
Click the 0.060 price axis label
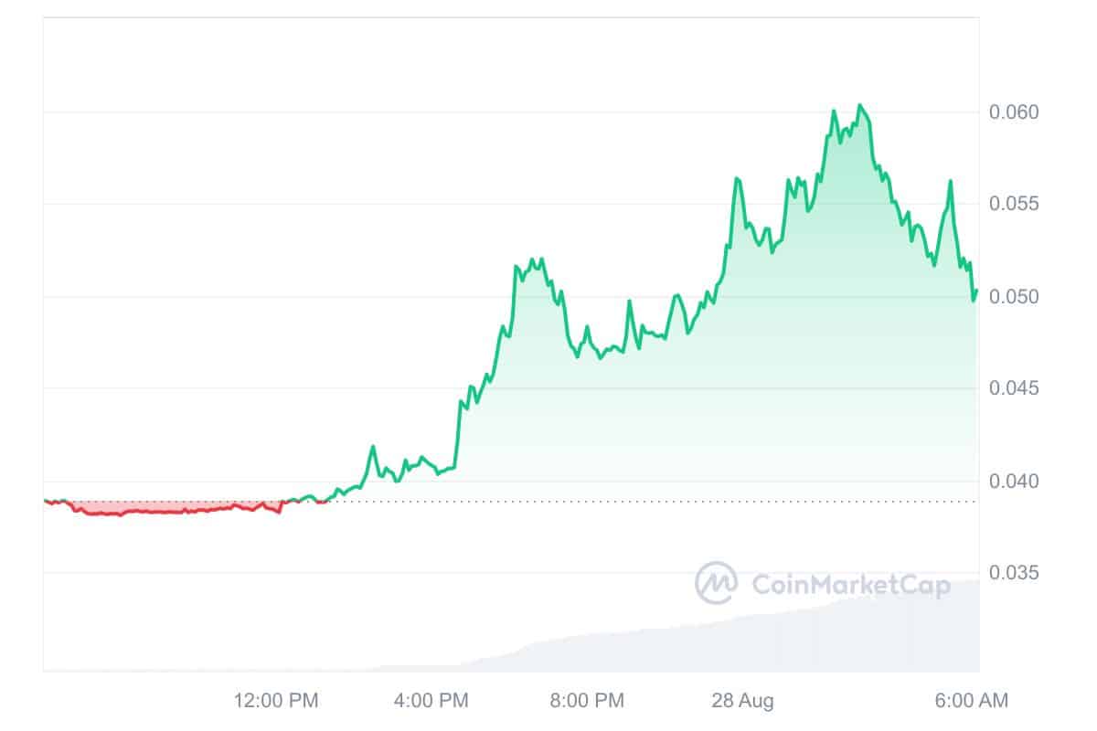point(1014,112)
